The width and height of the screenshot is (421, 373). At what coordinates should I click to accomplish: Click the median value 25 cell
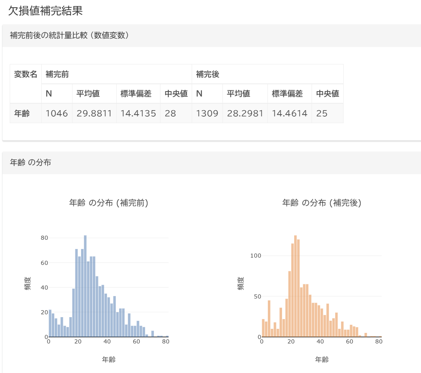322,113
